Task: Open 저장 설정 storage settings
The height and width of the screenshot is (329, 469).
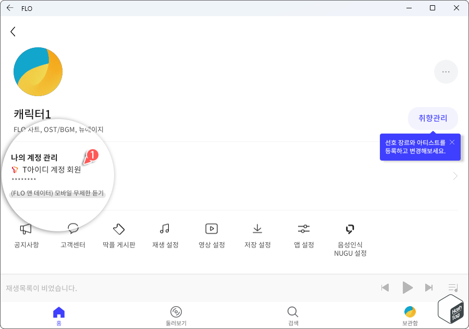Action: click(257, 235)
